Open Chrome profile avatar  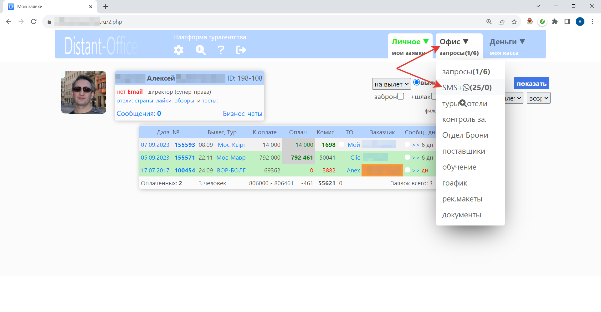tap(580, 22)
